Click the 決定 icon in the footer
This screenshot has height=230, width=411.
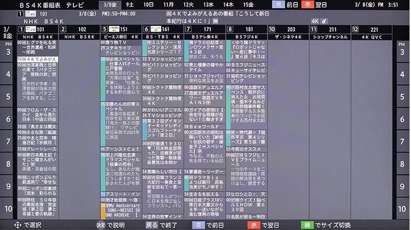click(101, 225)
